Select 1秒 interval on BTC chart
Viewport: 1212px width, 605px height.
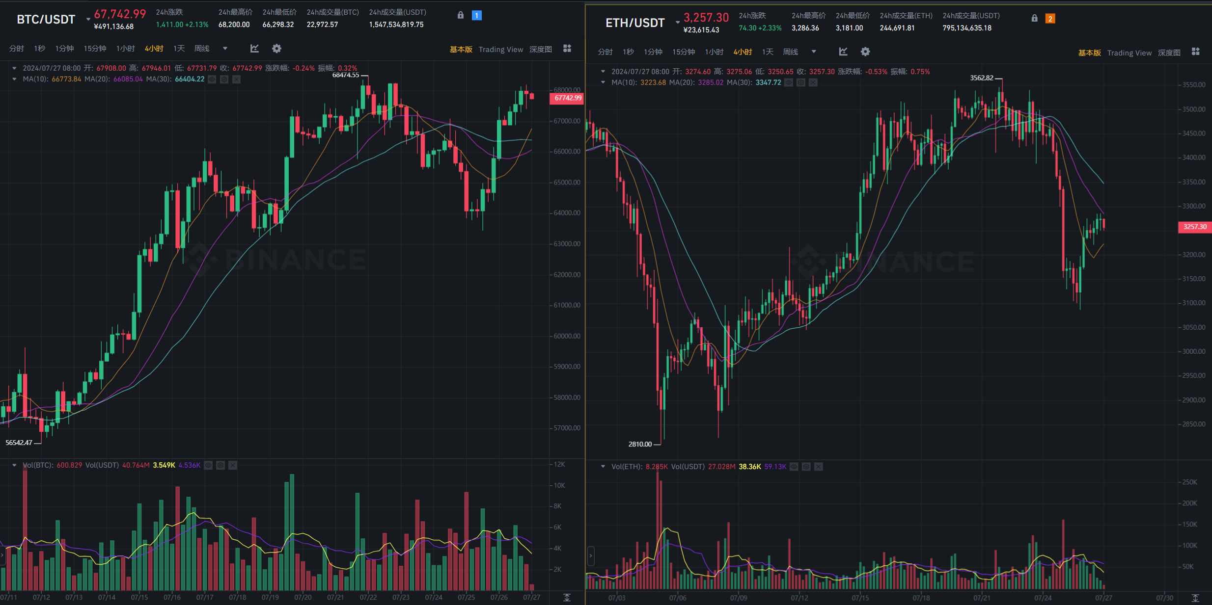coord(40,49)
